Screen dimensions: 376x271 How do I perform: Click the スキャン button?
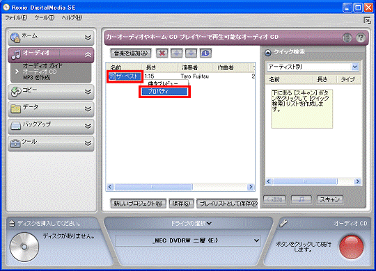coord(330,199)
